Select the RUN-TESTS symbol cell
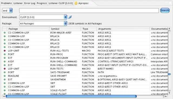173x99 pixels. (x=57, y=69)
